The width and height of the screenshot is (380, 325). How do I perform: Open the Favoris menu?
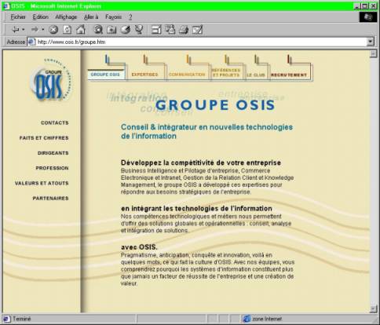(x=113, y=17)
